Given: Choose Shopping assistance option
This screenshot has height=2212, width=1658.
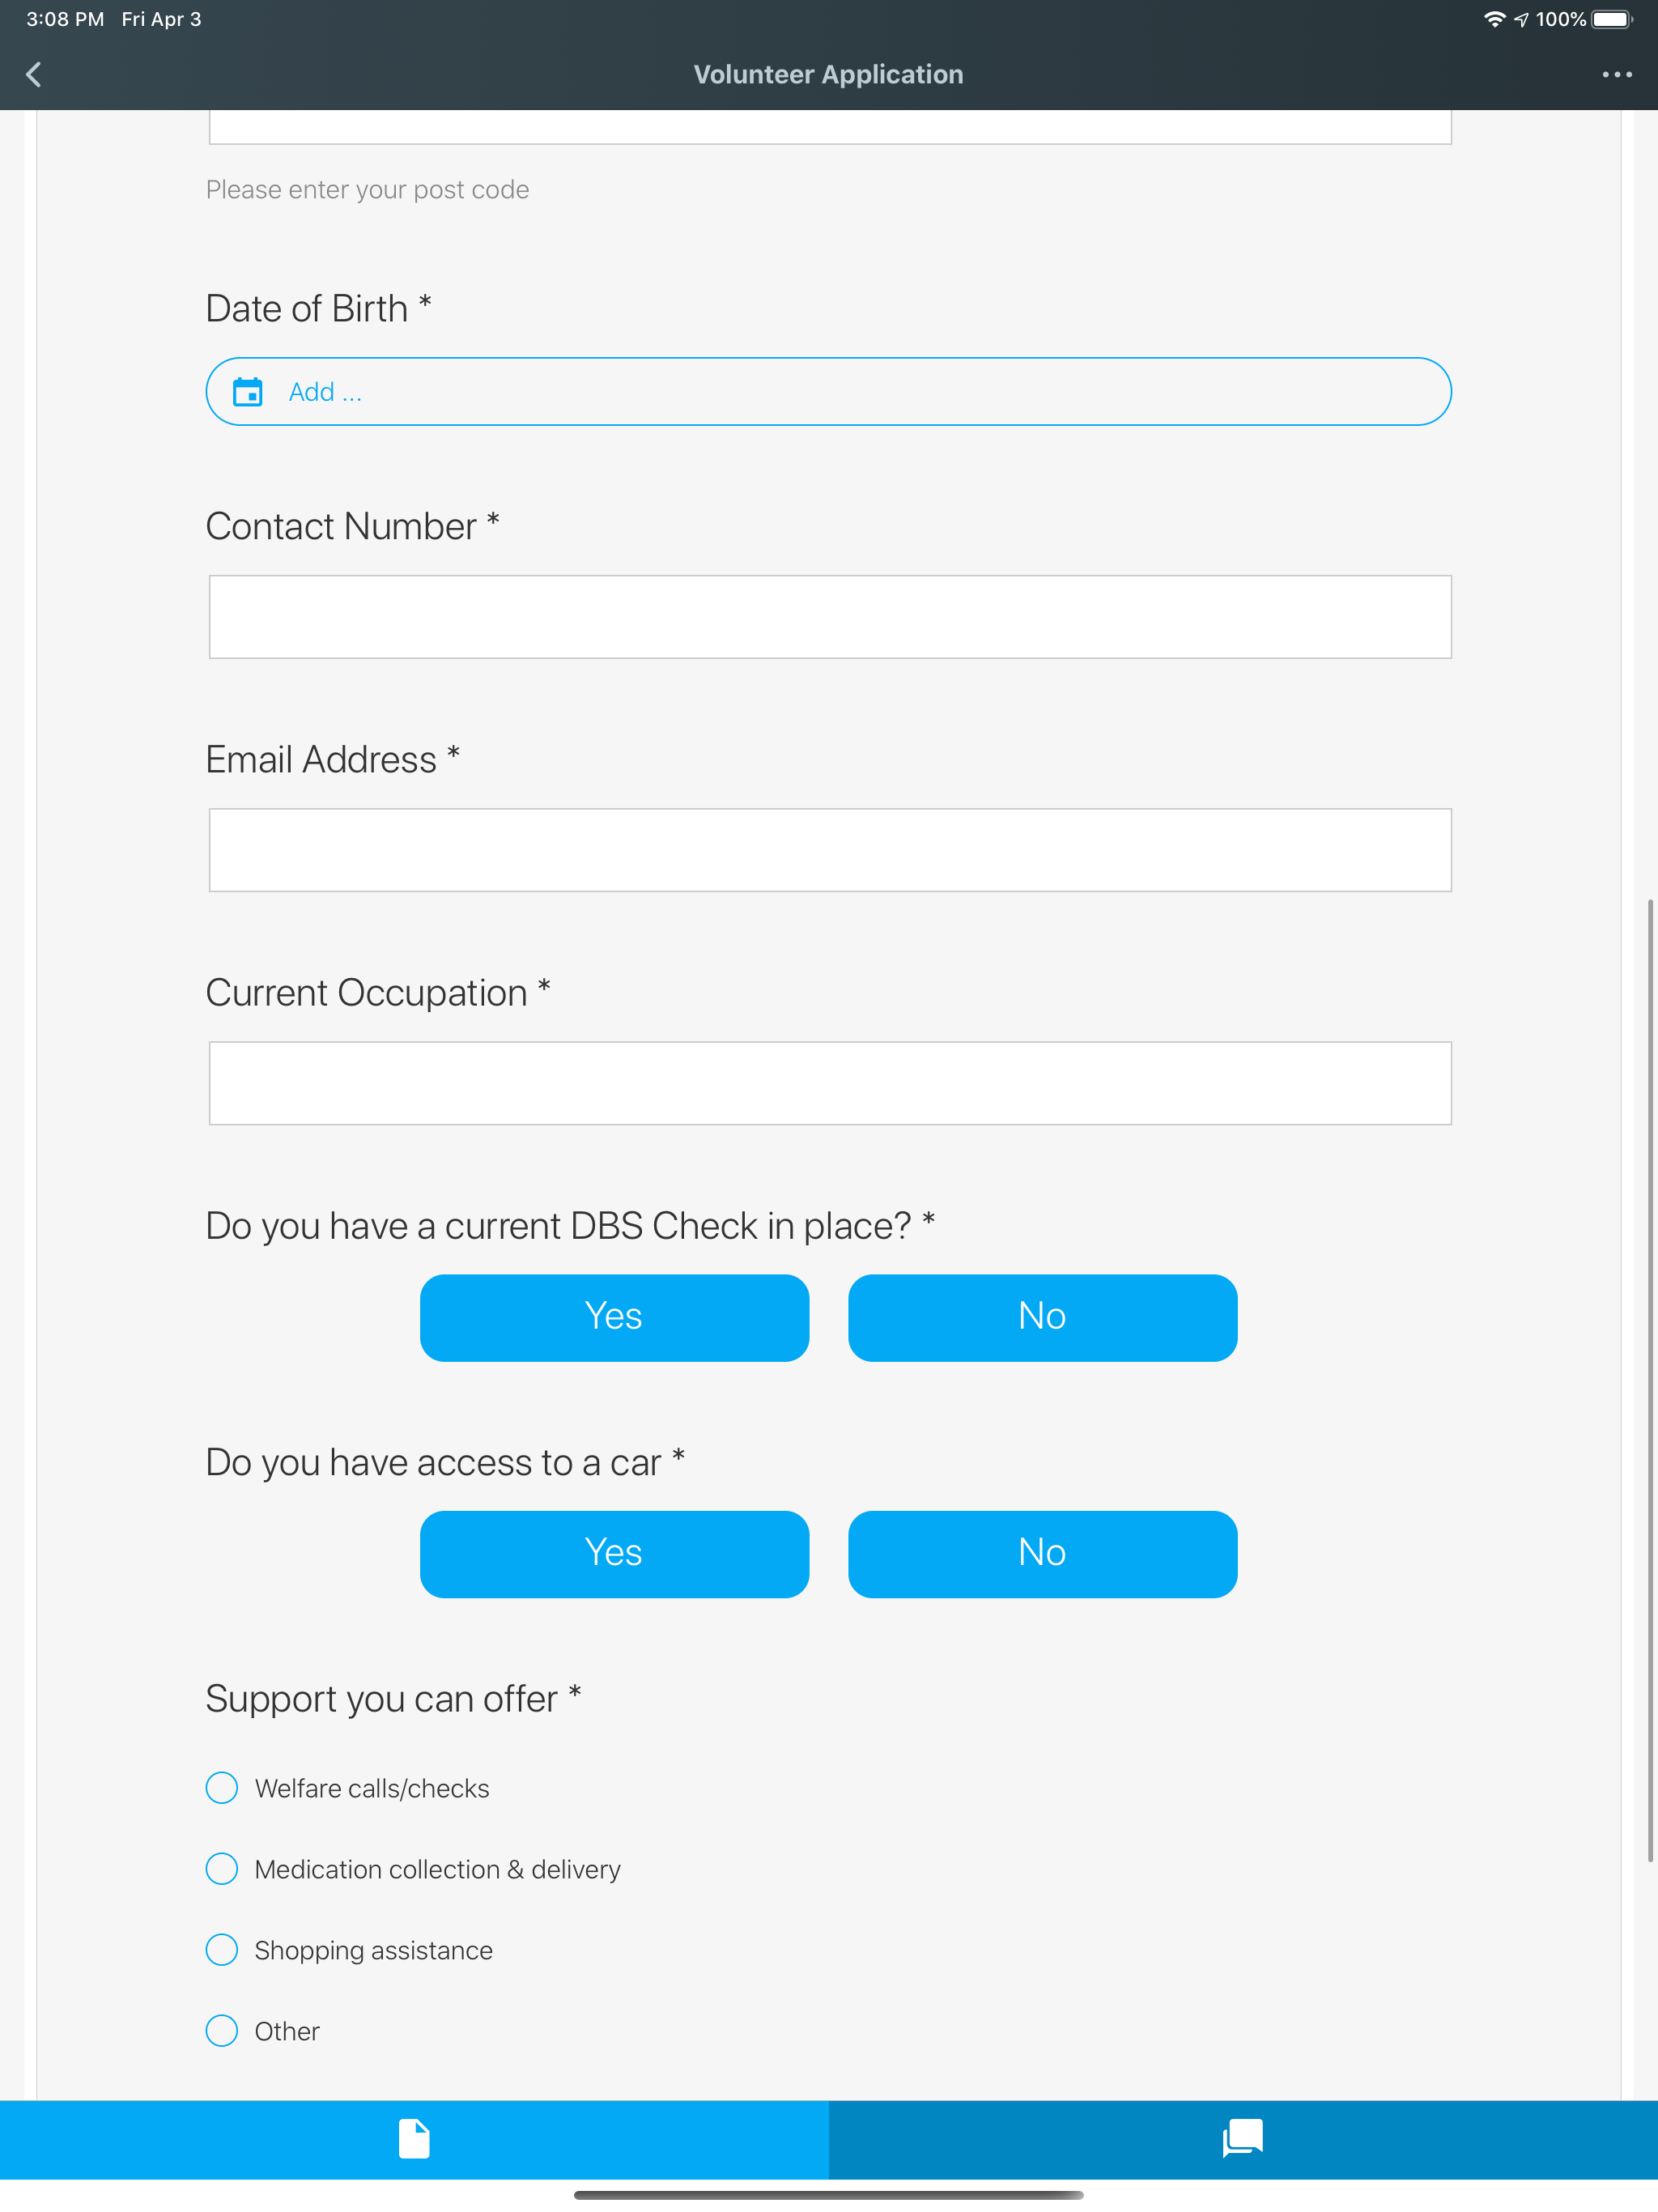Looking at the screenshot, I should click(x=349, y=1950).
